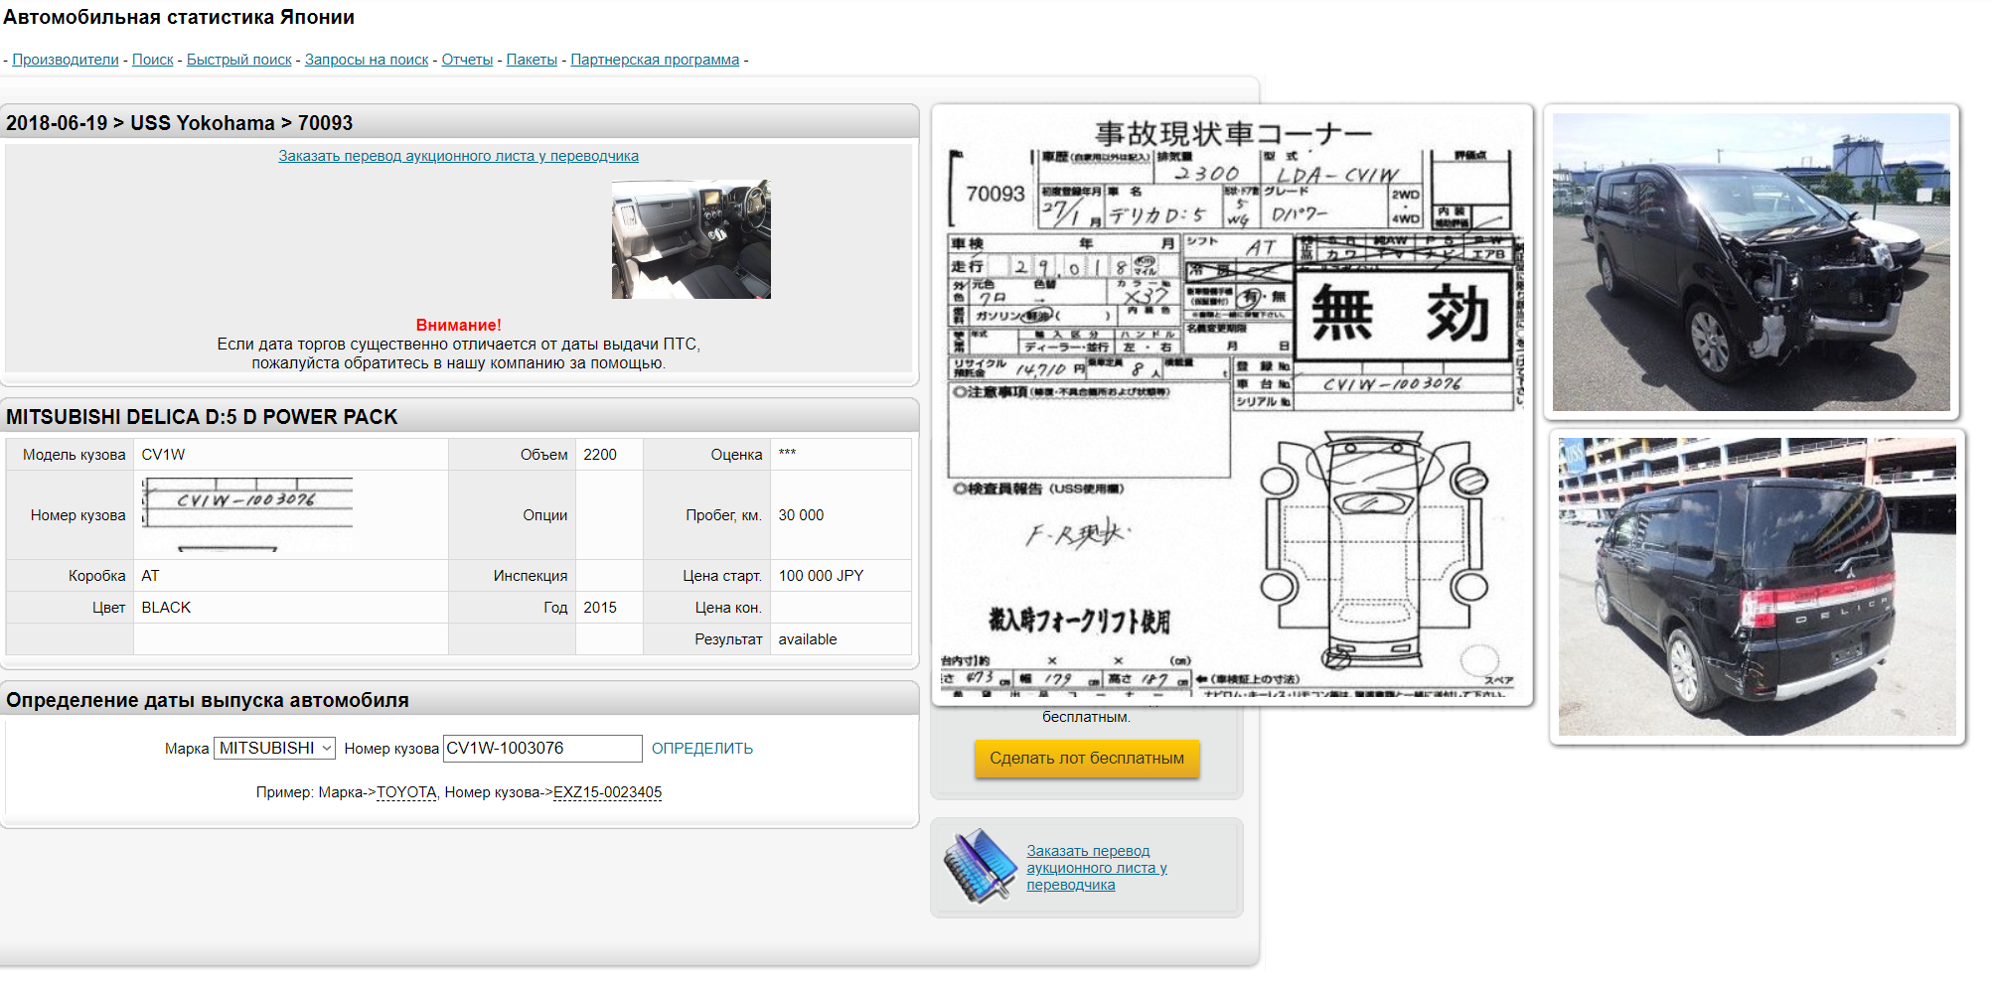Image resolution: width=1992 pixels, height=981 pixels.
Task: Click top link to order auction sheet translation
Action: [x=458, y=156]
